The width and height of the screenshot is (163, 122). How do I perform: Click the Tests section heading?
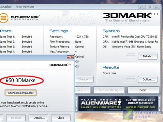coord(6,31)
